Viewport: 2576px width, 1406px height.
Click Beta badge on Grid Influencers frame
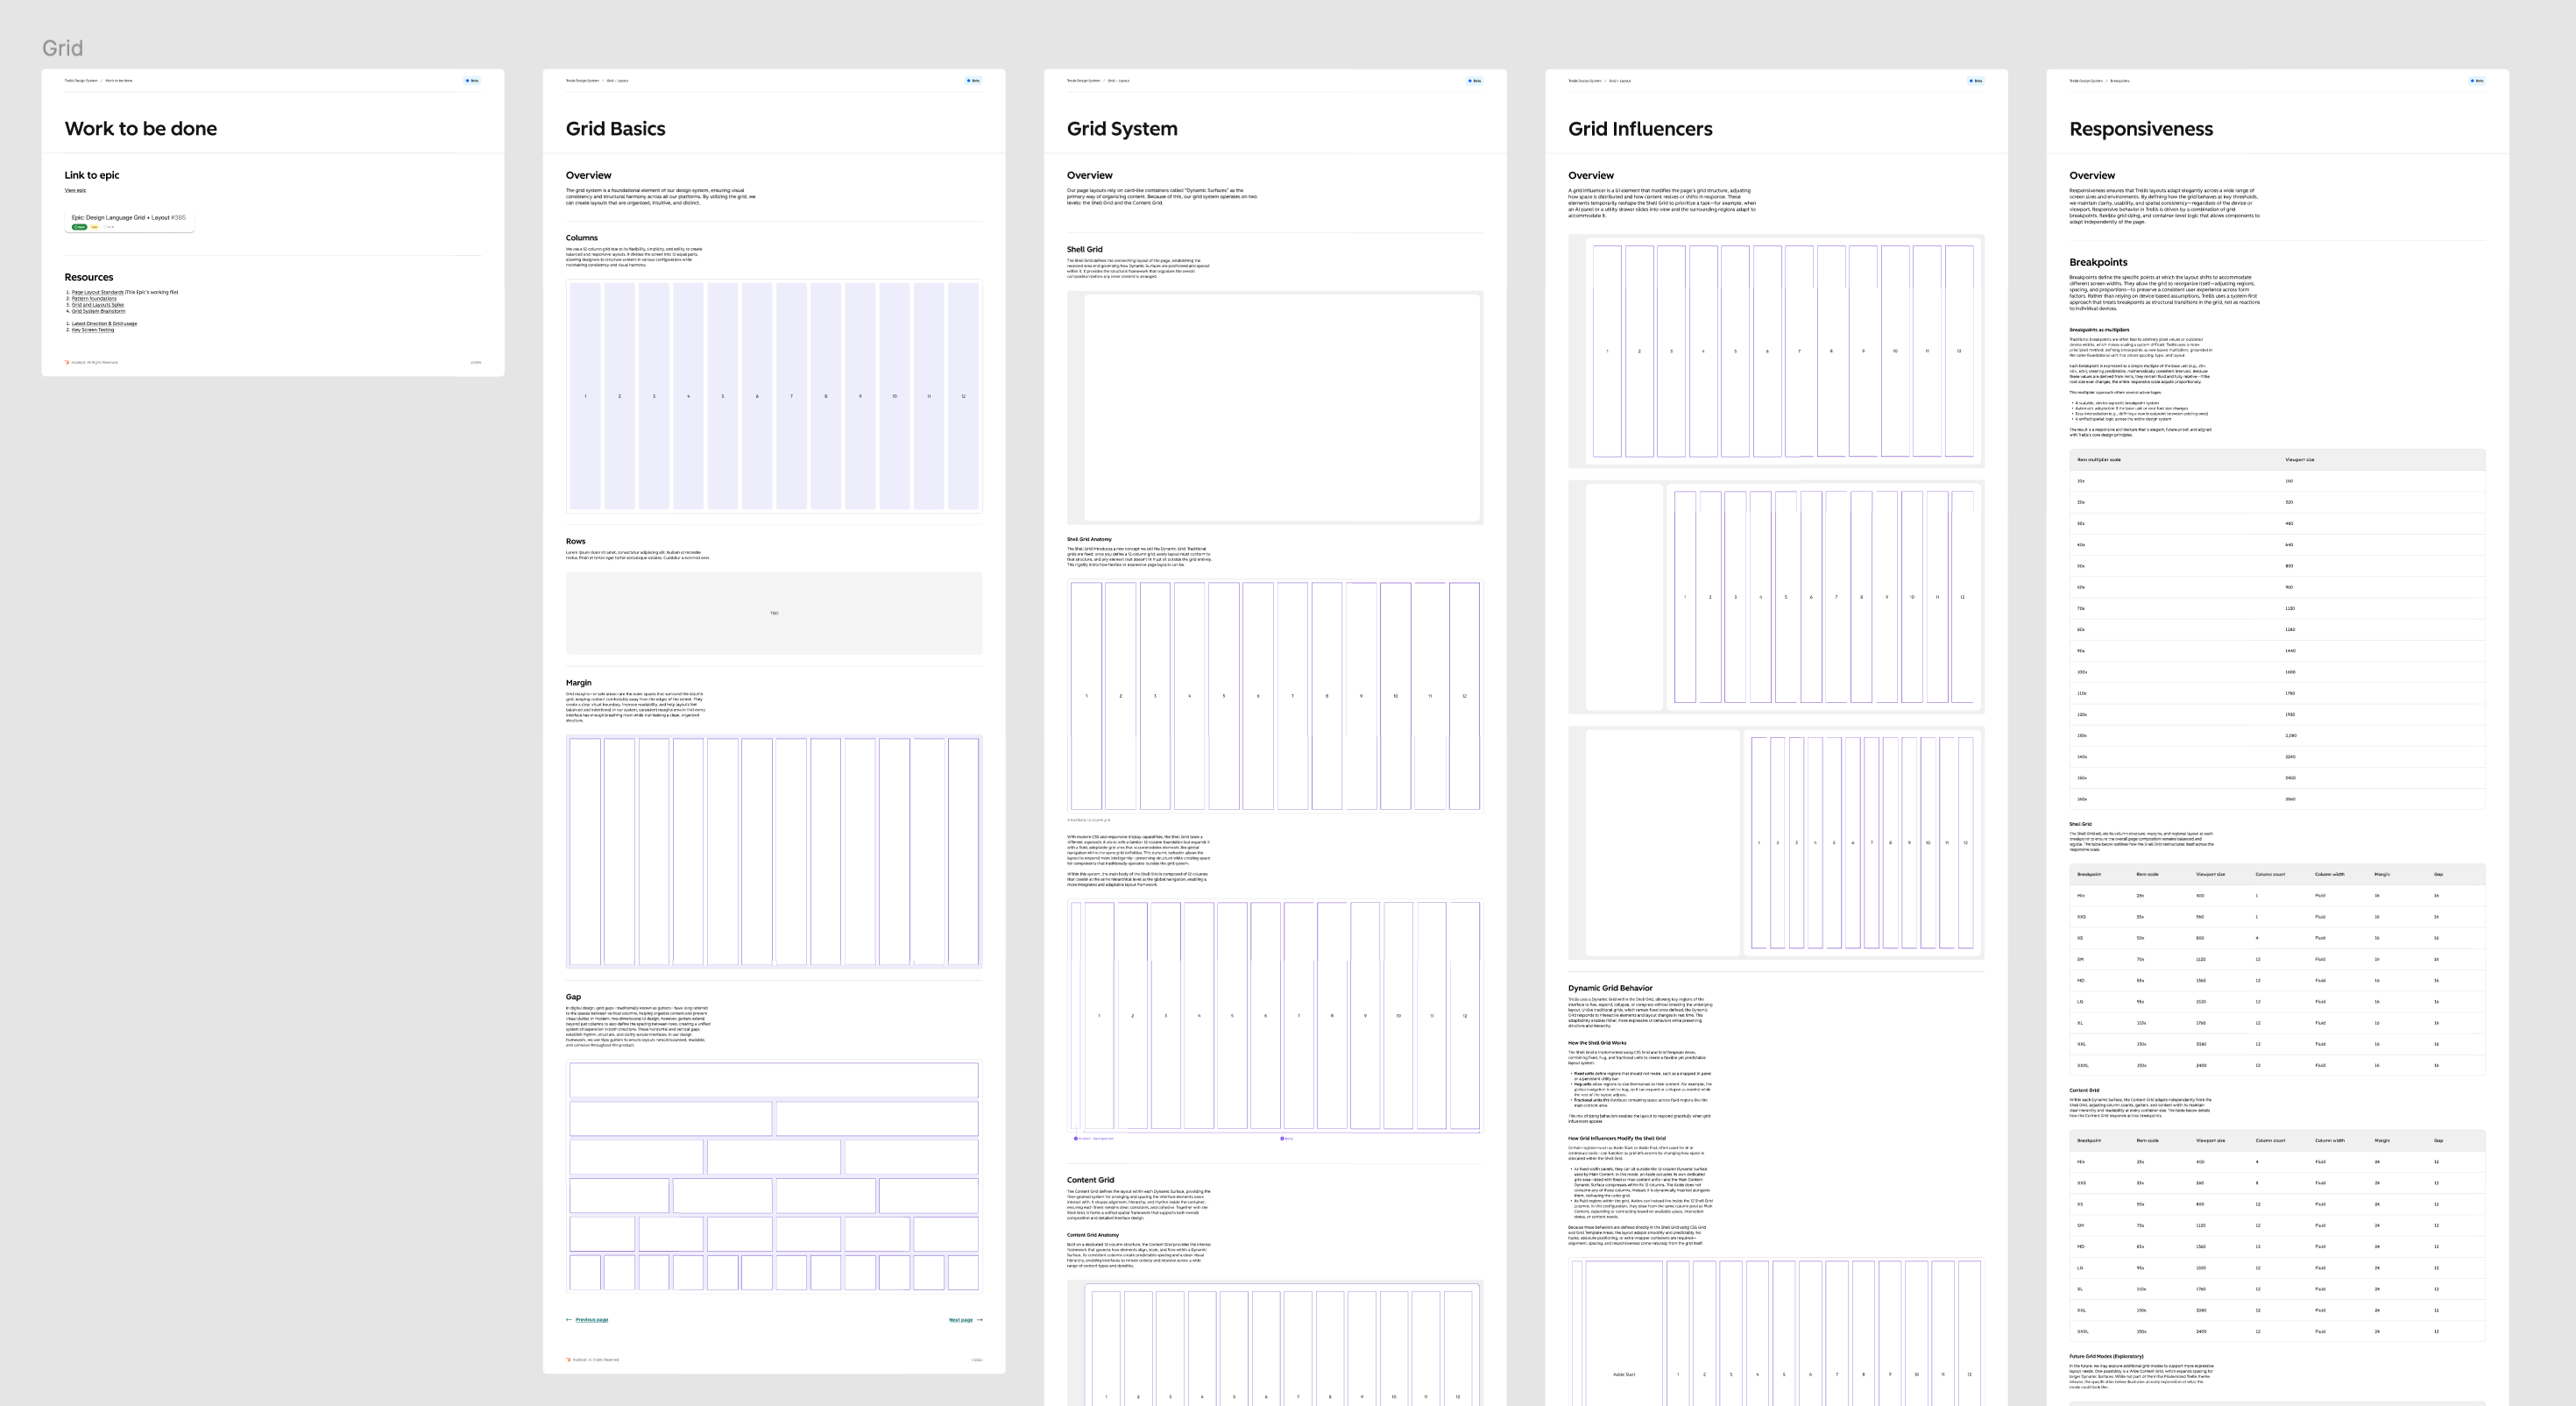tap(1975, 80)
